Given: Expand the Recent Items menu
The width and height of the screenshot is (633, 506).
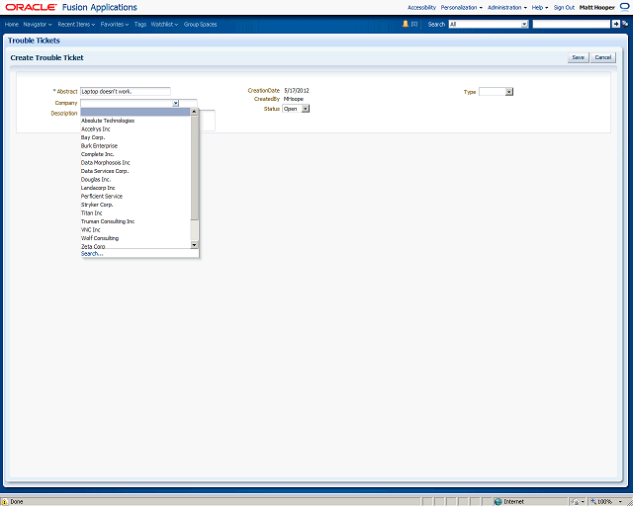Looking at the screenshot, I should coord(76,24).
